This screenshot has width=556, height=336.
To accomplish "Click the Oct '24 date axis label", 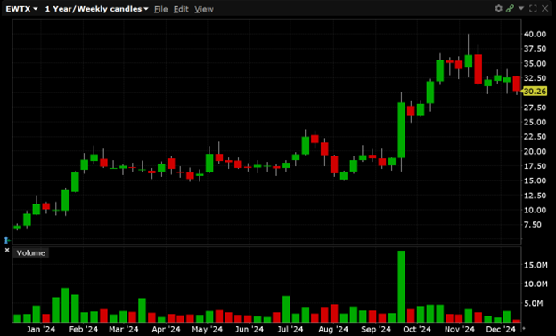I will click(x=417, y=329).
